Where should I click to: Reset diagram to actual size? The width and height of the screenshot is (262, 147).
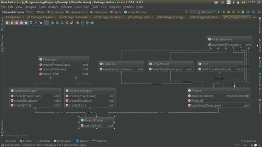point(62,23)
